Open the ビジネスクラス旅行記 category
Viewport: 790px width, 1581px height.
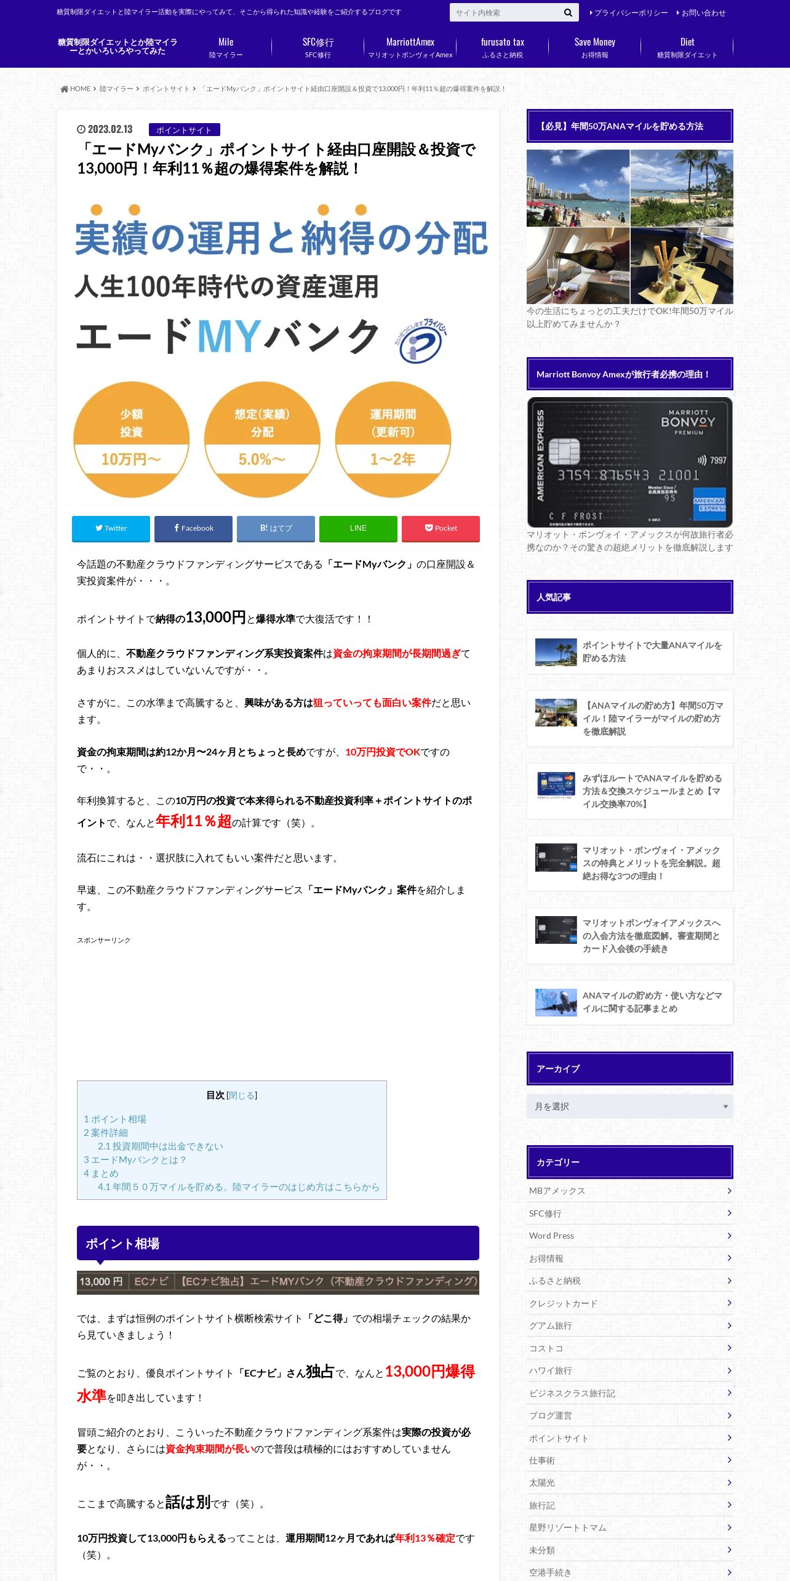point(629,1393)
